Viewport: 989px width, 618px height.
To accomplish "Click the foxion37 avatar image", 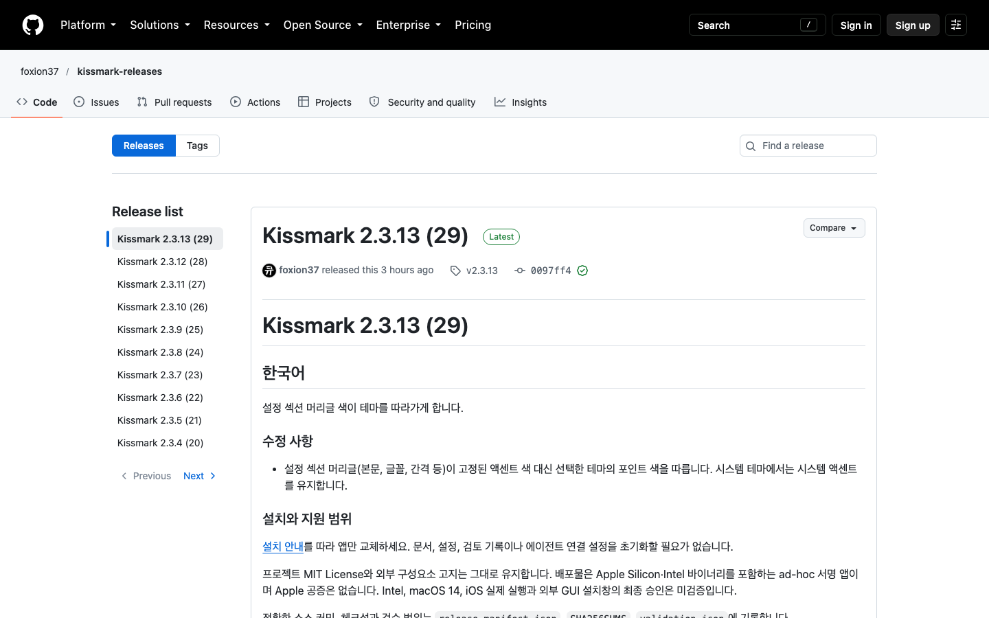I will click(x=269, y=271).
